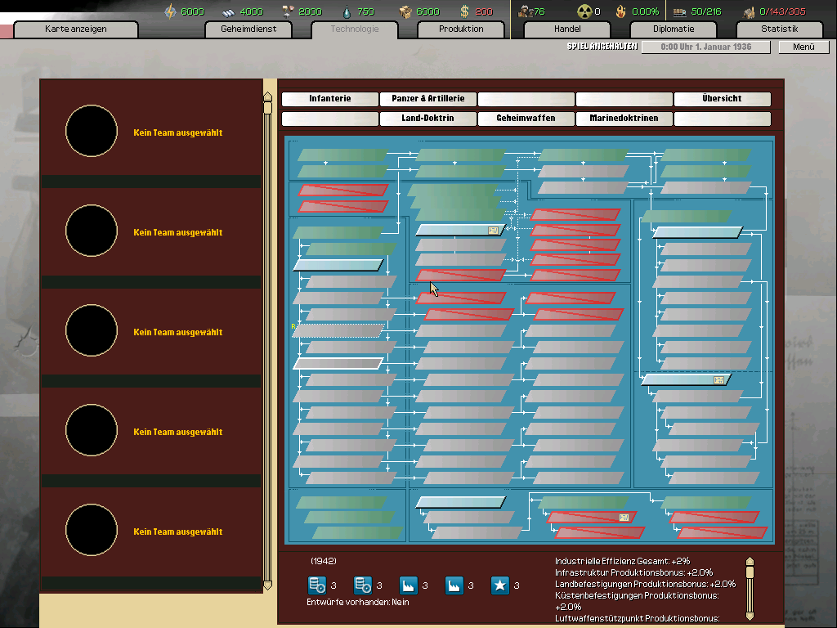The image size is (837, 628).
Task: Show the Marinedoktrinen technology tree
Action: point(624,118)
